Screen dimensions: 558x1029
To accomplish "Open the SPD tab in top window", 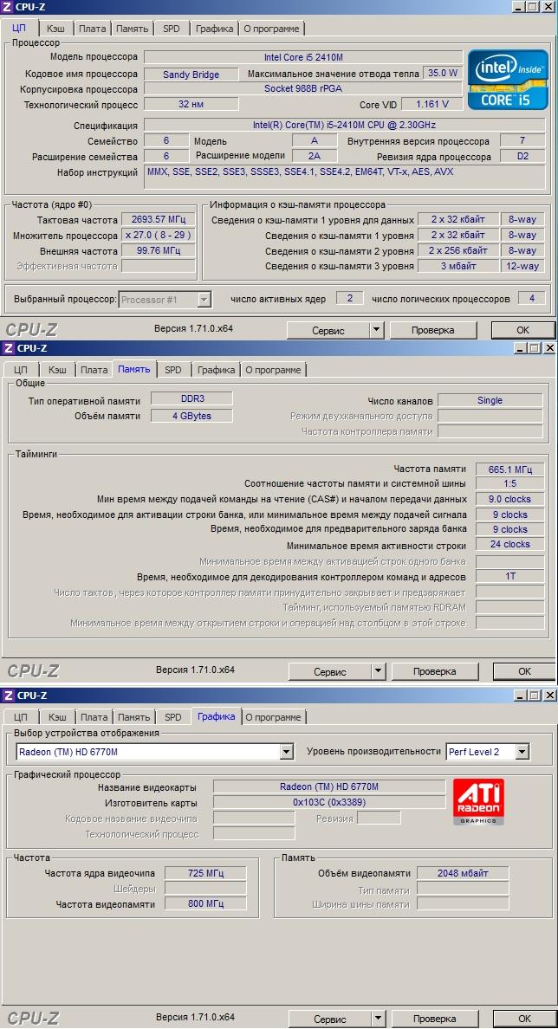I will (x=172, y=29).
